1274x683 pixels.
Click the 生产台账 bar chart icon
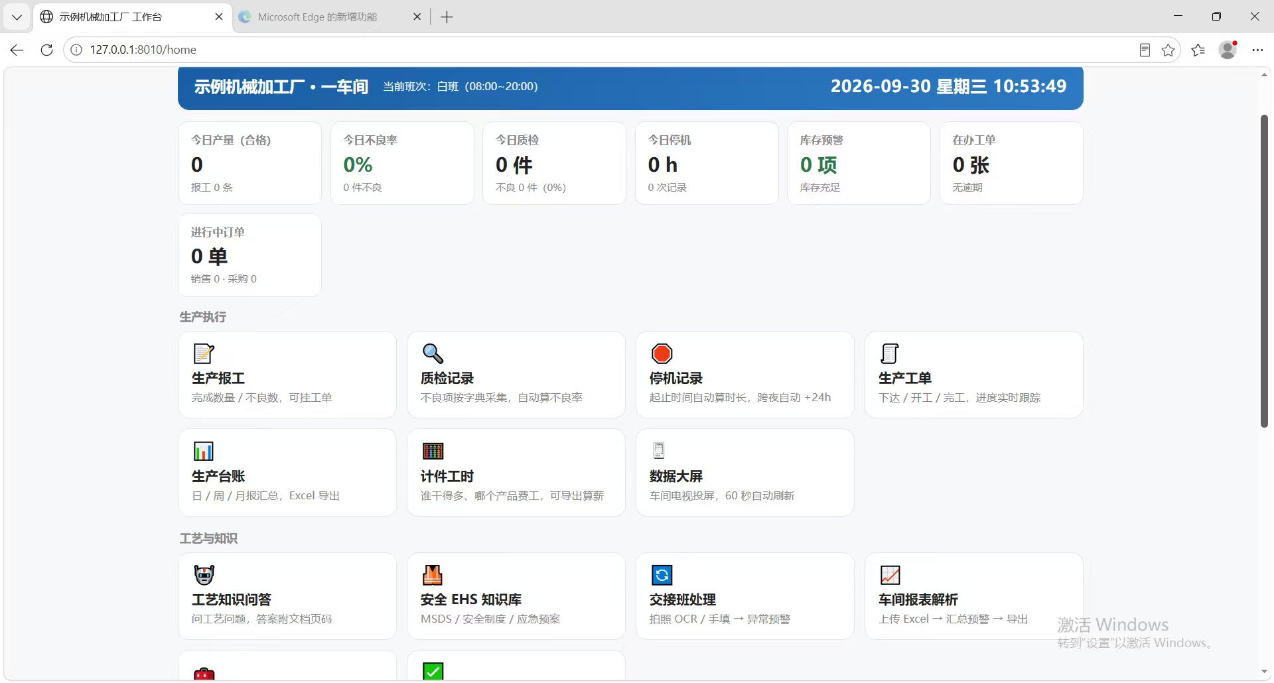[x=204, y=451]
